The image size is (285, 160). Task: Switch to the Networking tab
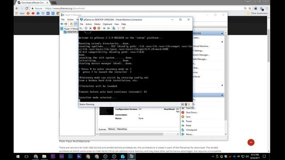[122, 129]
